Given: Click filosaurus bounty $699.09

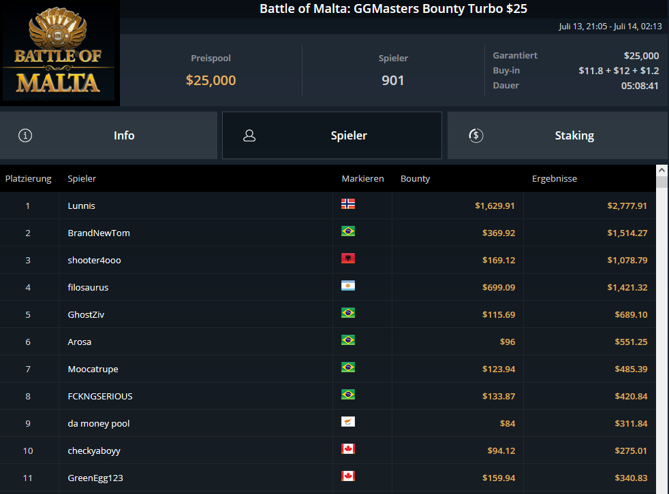Looking at the screenshot, I should [499, 288].
